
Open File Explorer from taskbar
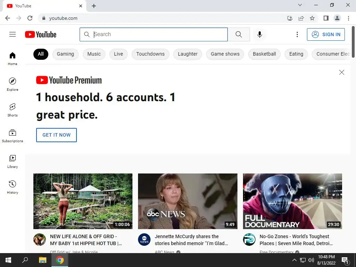click(42, 260)
